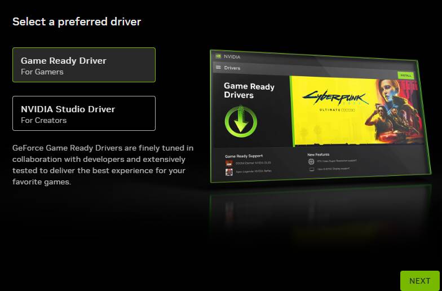442x291 pixels.
Task: Click the hamburger menu icon beside Drivers in preview
Action: pyautogui.click(x=218, y=68)
